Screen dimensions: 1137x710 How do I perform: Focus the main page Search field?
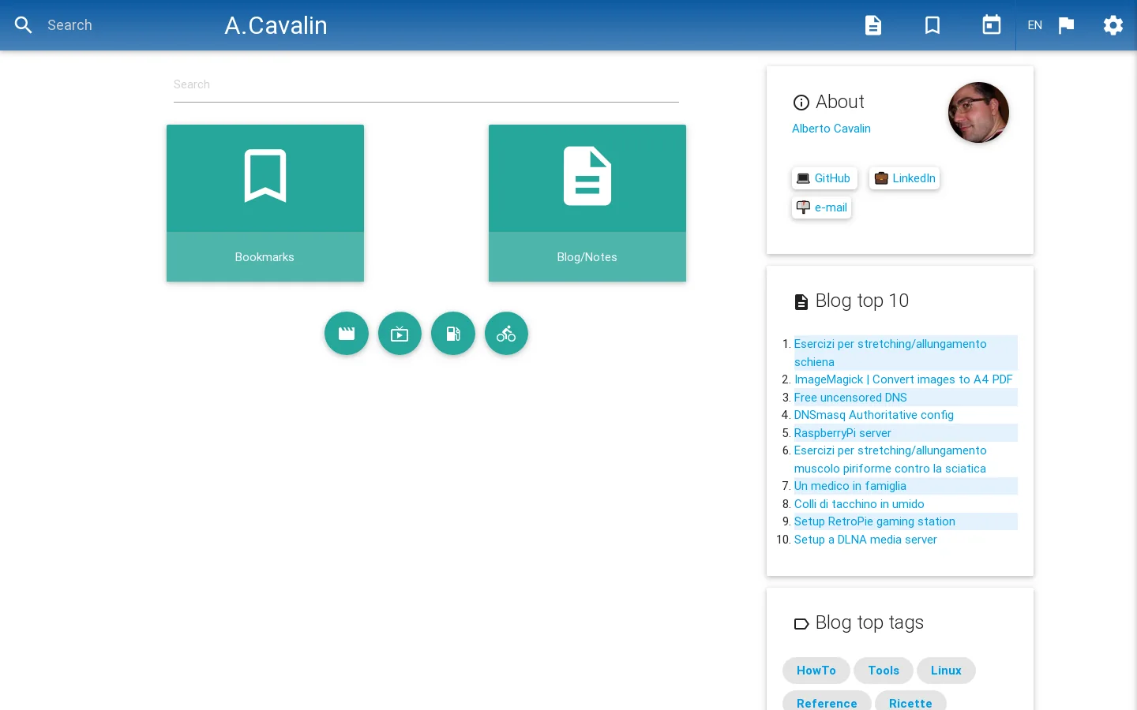426,85
